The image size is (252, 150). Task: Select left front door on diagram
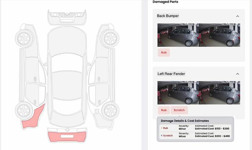[33, 70]
